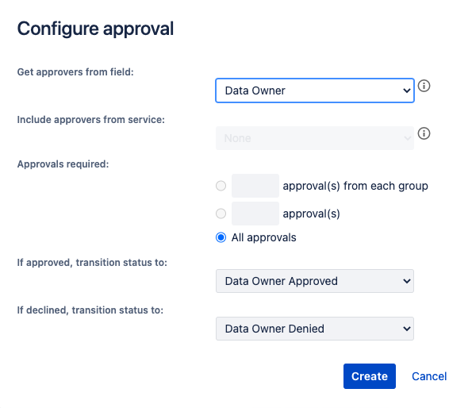Select the plain "approval(s)" count radio button
Screen dimensions: 472x408
tap(221, 214)
